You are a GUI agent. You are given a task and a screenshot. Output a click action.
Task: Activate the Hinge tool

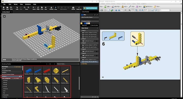pyautogui.click(x=38, y=8)
